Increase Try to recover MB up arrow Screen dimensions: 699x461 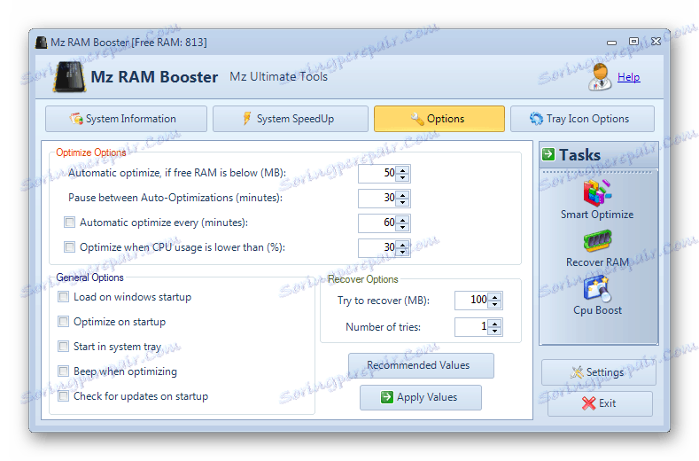click(495, 297)
